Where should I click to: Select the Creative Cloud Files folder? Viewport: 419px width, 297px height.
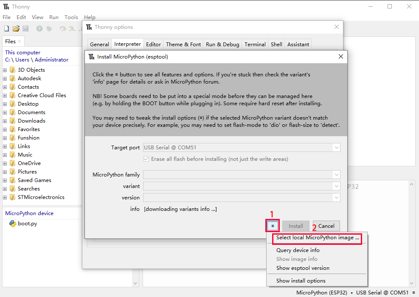[x=42, y=95]
